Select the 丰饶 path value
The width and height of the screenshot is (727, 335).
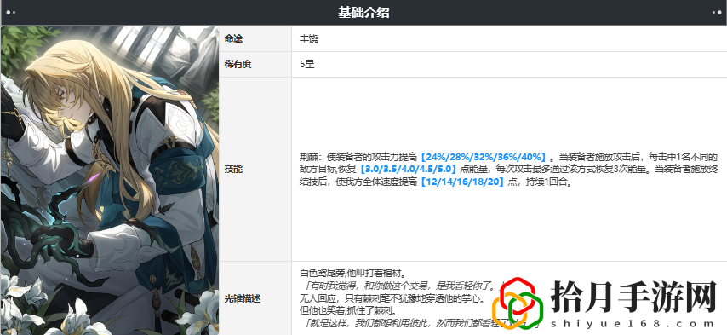point(309,38)
